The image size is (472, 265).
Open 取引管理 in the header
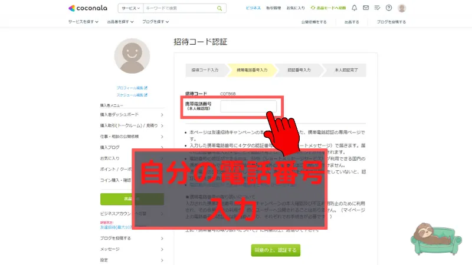pyautogui.click(x=273, y=8)
